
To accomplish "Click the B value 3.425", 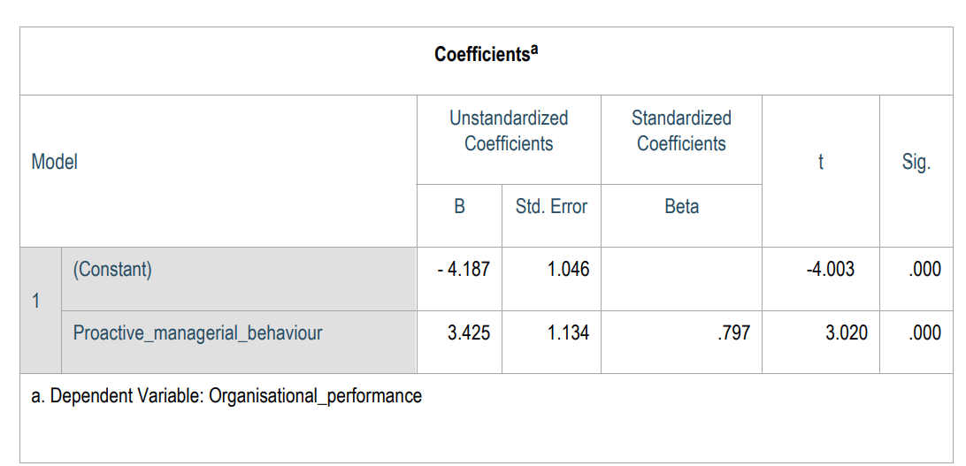I will click(469, 333).
